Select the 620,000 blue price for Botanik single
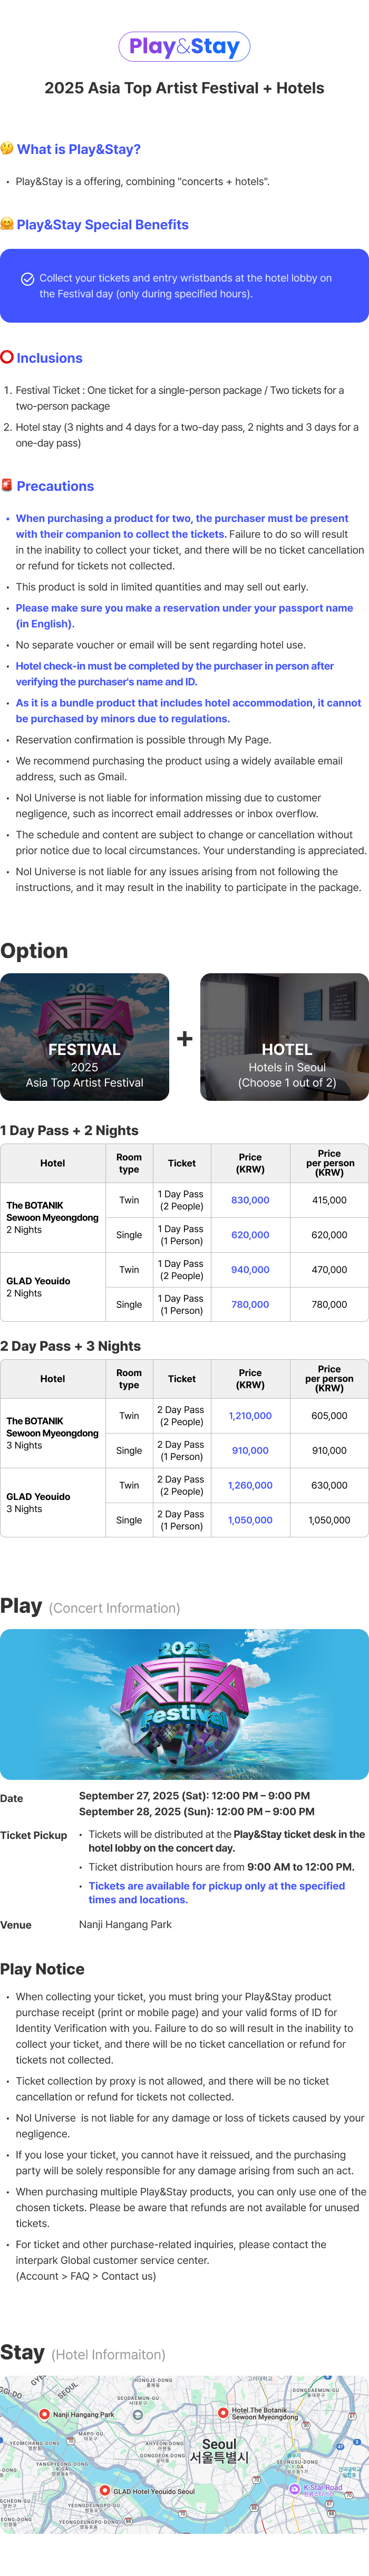The height and width of the screenshot is (2576, 369). point(250,1235)
